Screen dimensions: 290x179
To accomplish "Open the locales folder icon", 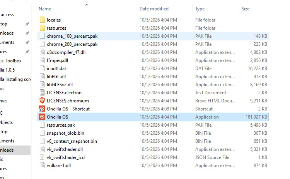I will coord(42,20).
